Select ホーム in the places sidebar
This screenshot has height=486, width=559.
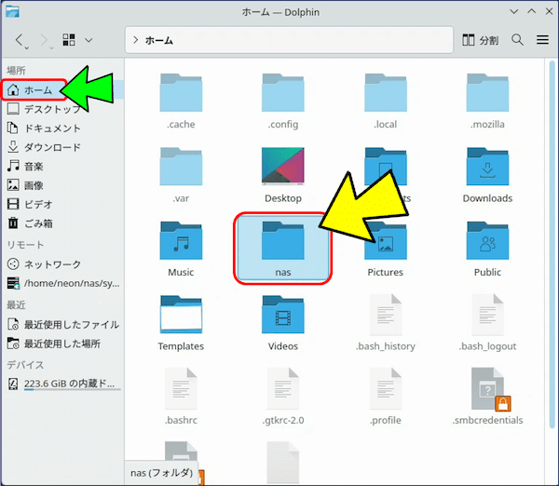pyautogui.click(x=37, y=90)
